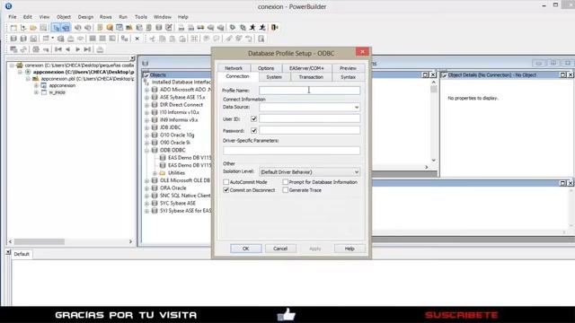
Task: Click the New icon on the PowerBar
Action: (x=13, y=28)
